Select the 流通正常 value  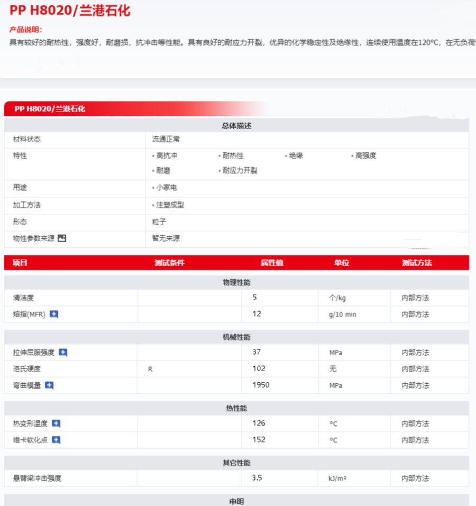click(166, 139)
